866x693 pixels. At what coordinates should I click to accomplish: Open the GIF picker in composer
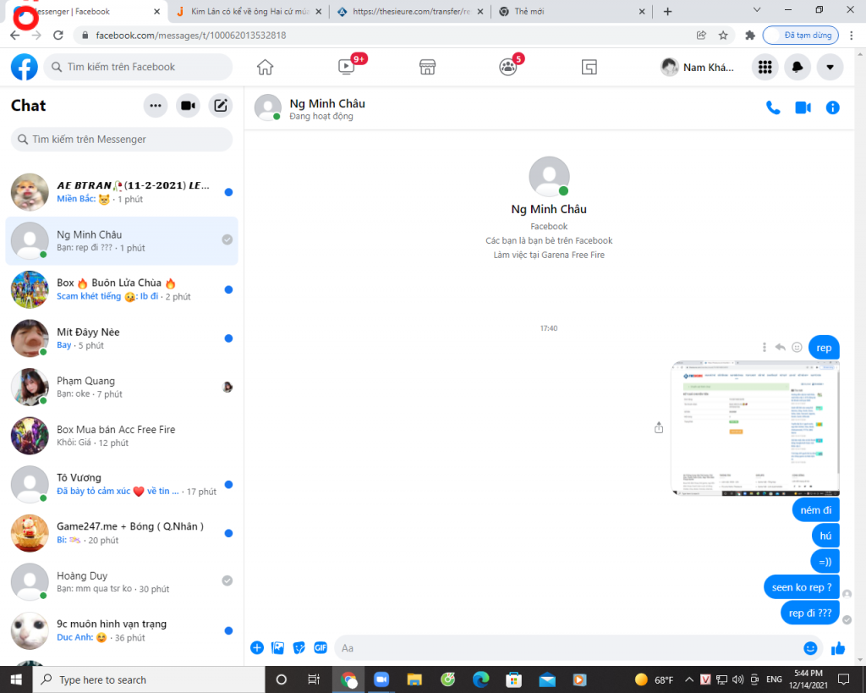(321, 648)
